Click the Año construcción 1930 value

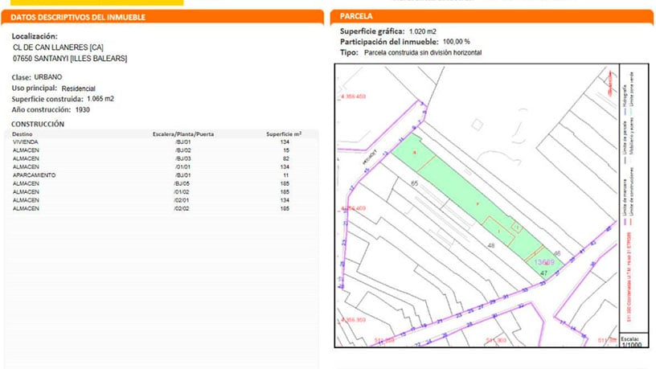pos(82,109)
